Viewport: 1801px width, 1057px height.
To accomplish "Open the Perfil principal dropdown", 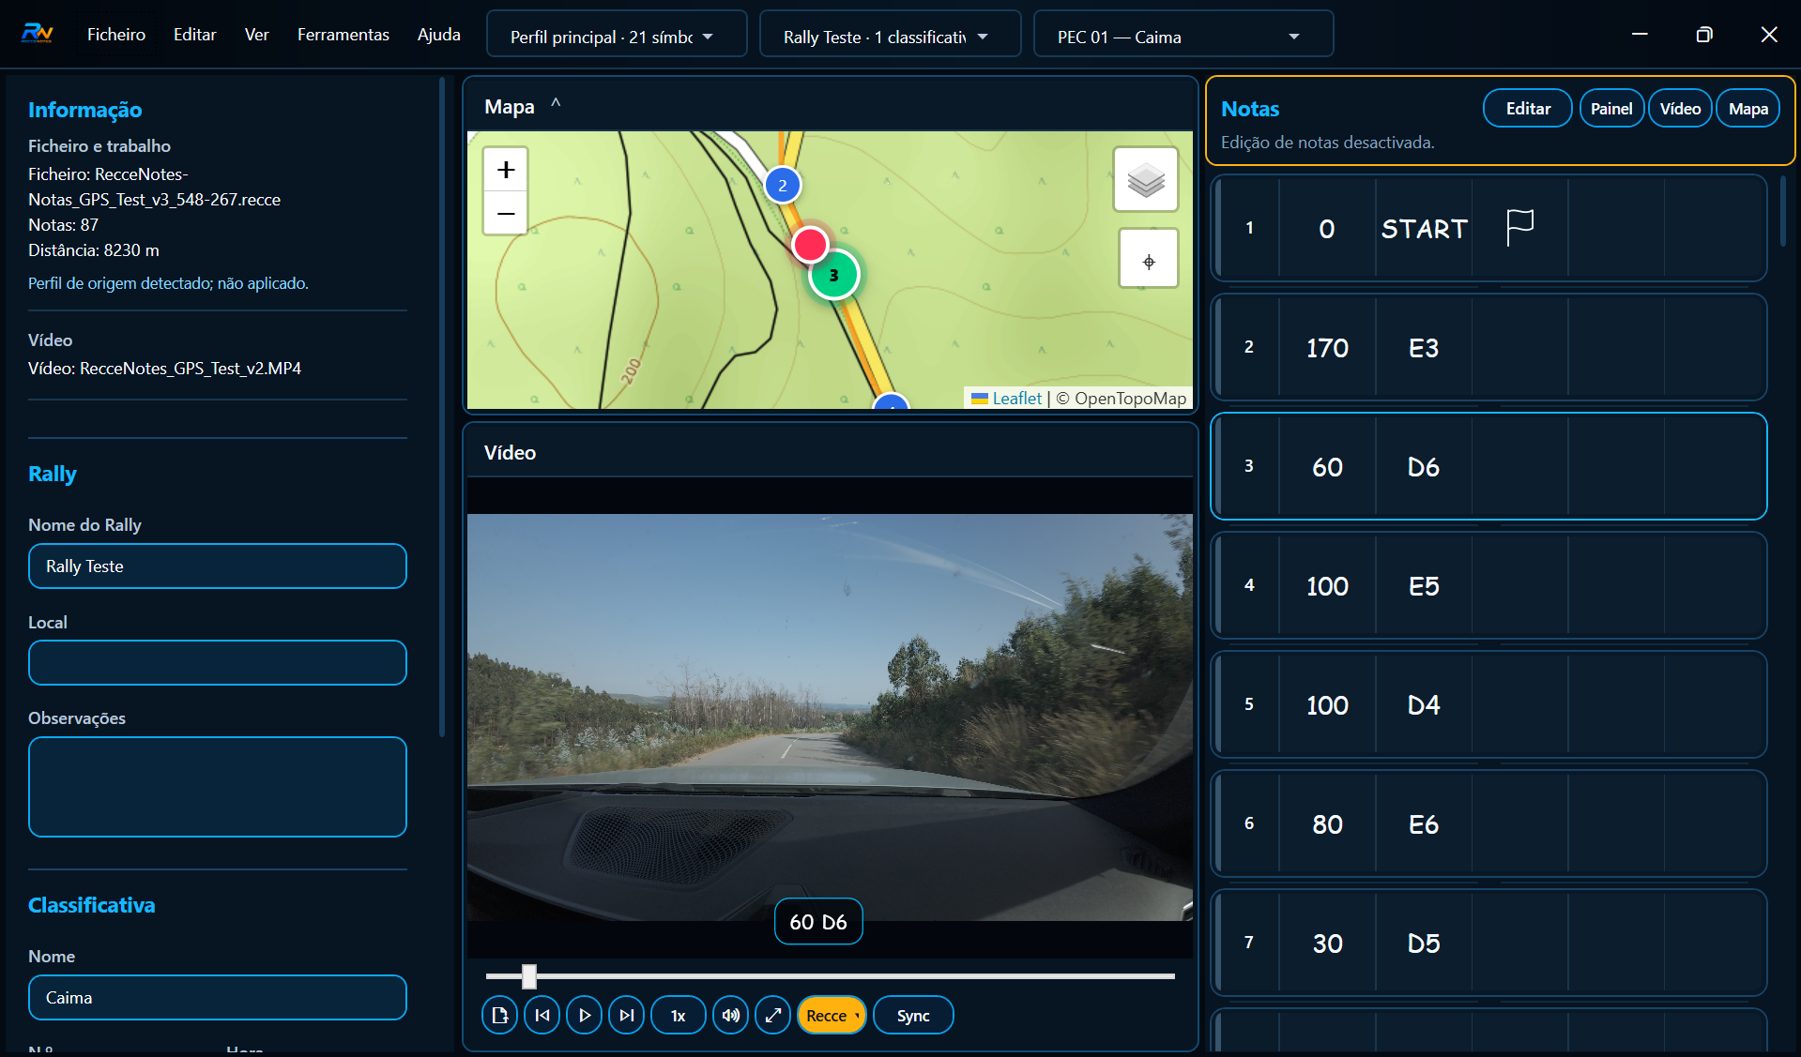I will coord(617,36).
